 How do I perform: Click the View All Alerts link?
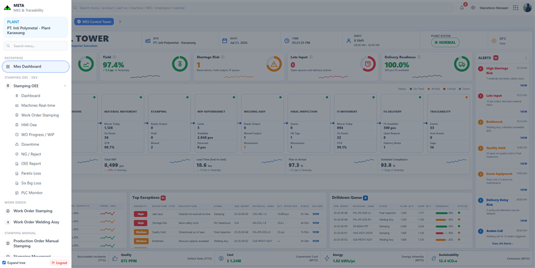pos(502,244)
